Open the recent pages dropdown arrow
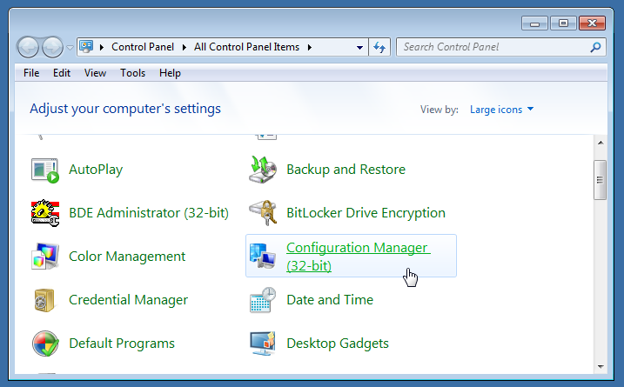 coord(70,48)
